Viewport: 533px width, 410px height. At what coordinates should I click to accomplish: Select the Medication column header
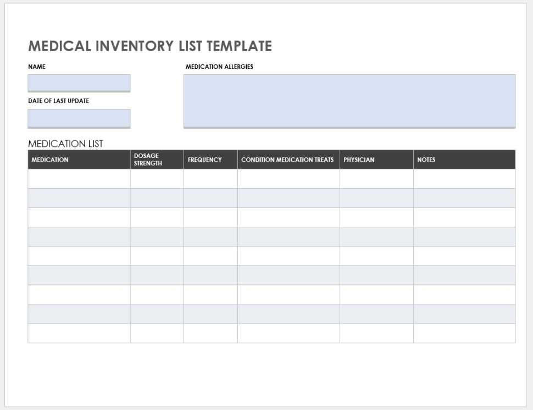click(x=79, y=160)
